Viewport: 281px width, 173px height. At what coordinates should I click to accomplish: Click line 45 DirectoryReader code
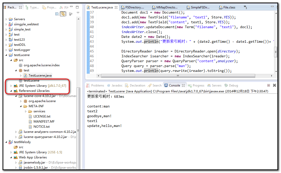click(x=180, y=51)
